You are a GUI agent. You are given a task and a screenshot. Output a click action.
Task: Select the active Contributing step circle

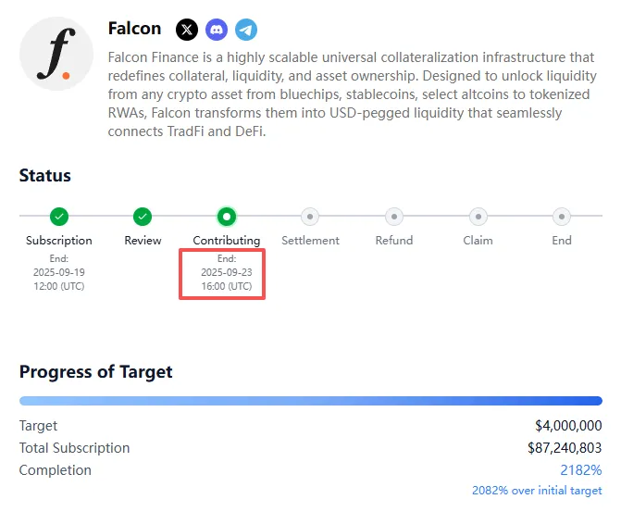pyautogui.click(x=227, y=217)
